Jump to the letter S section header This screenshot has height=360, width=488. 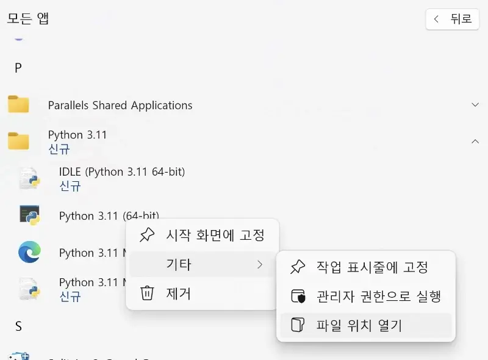[x=18, y=326]
